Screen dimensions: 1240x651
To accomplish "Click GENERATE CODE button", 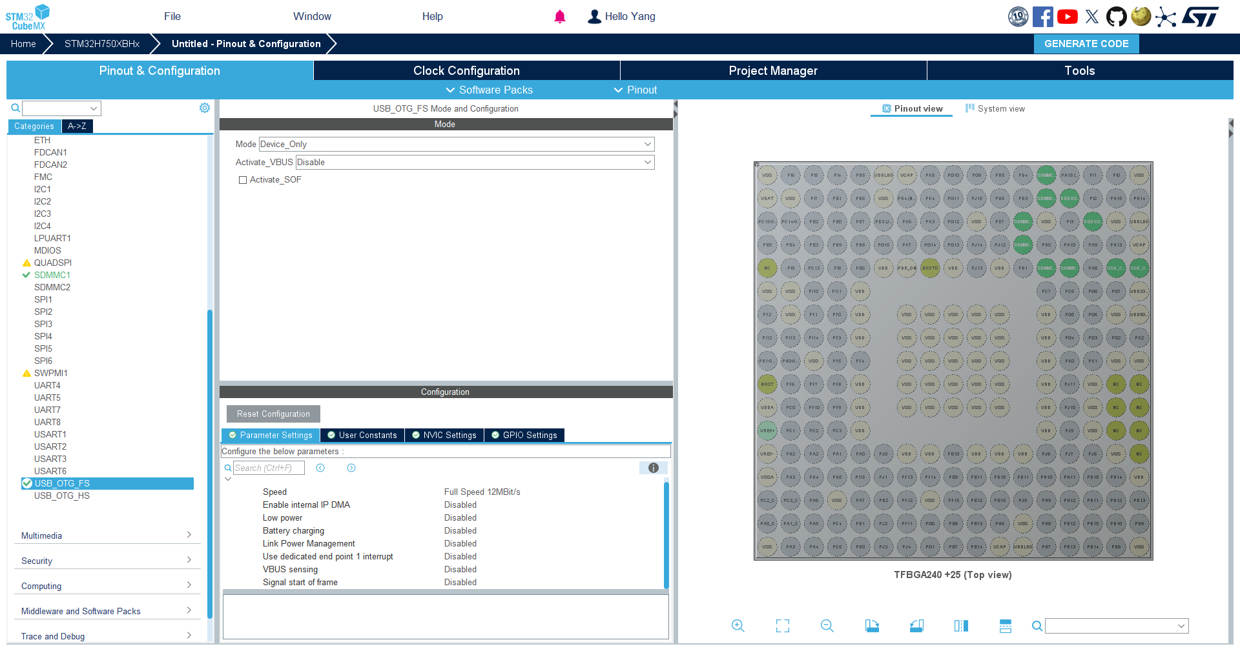I will (1086, 44).
